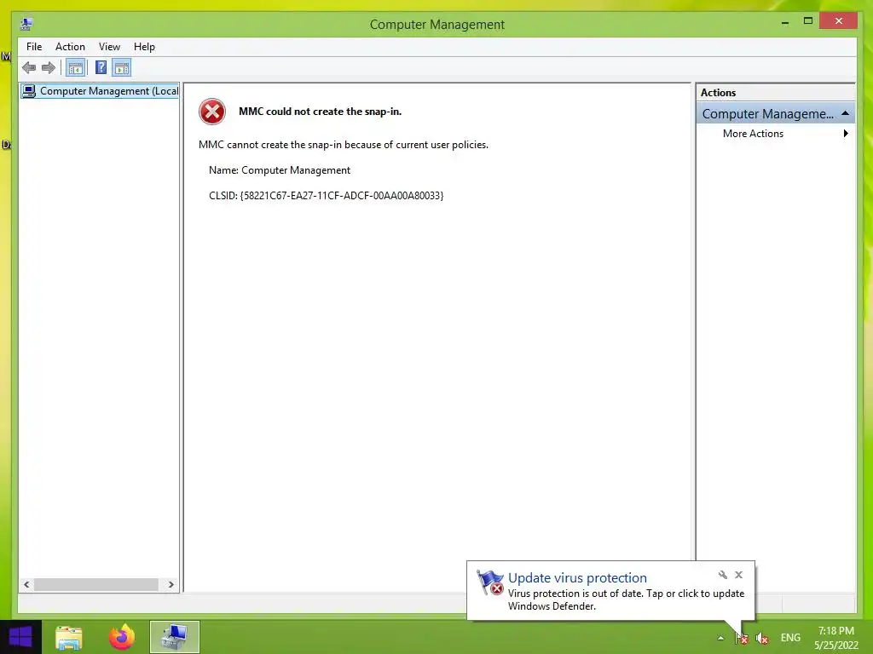Maximize the Computer Management window
Viewport: 873px width, 654px height.
tap(808, 21)
